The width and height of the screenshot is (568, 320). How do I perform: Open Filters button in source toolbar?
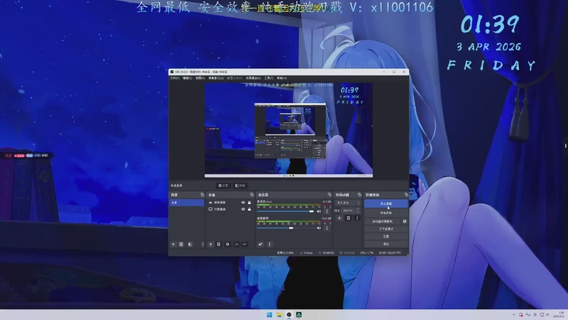pos(240,186)
